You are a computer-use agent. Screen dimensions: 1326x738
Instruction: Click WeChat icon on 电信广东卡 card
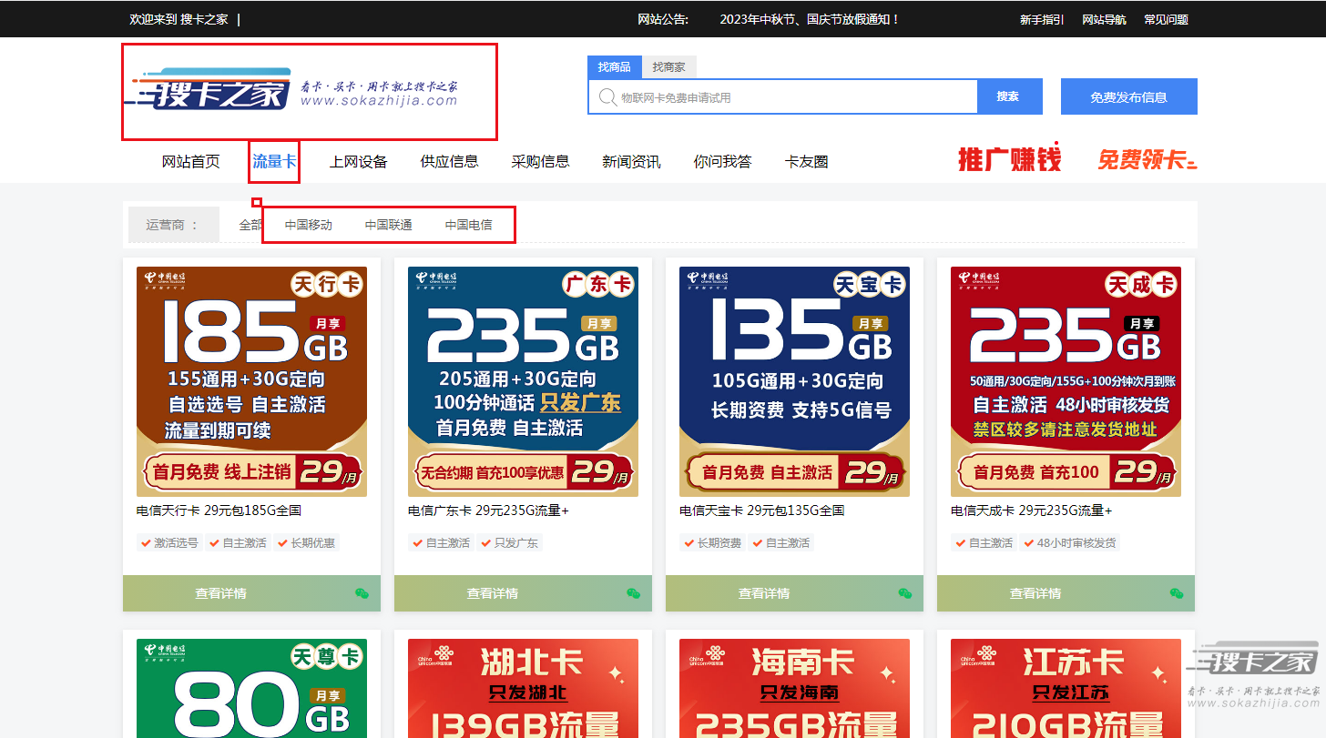(633, 593)
